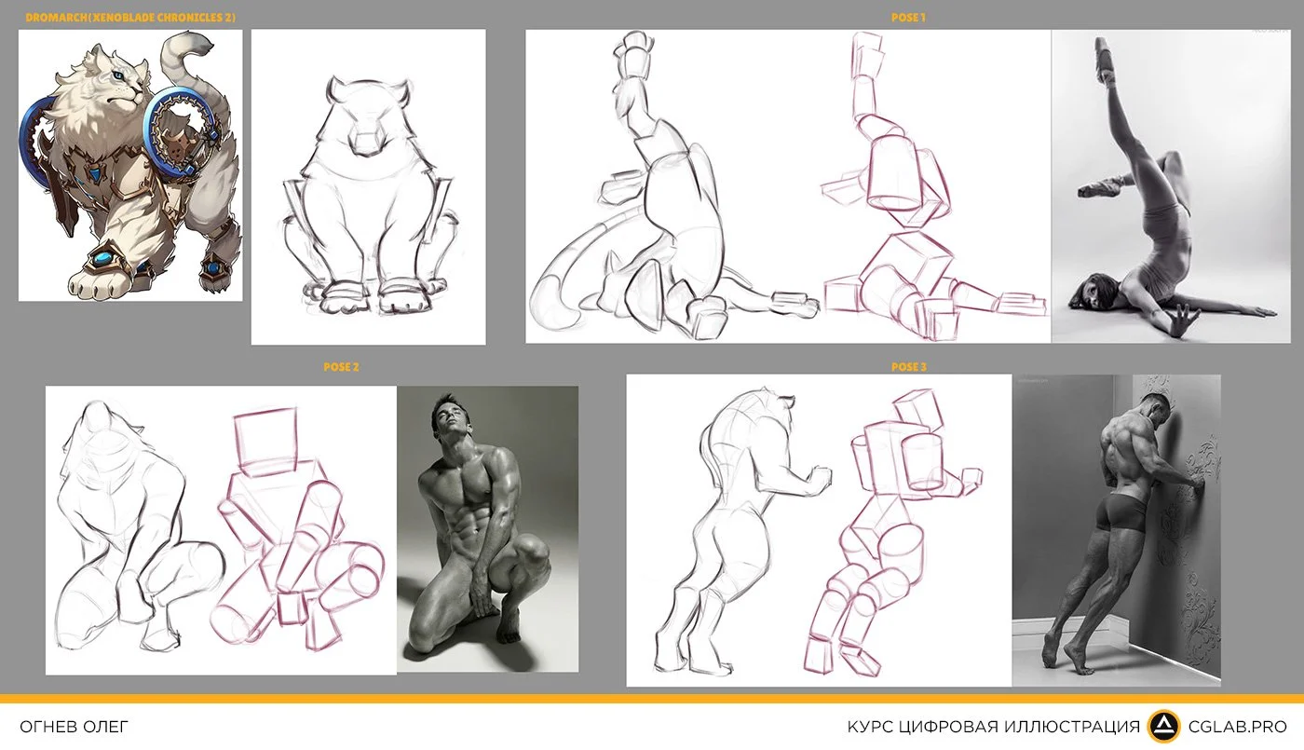Select the front-facing sitting cat sketch
Viewport: 1304px width, 750px height.
tap(369, 187)
